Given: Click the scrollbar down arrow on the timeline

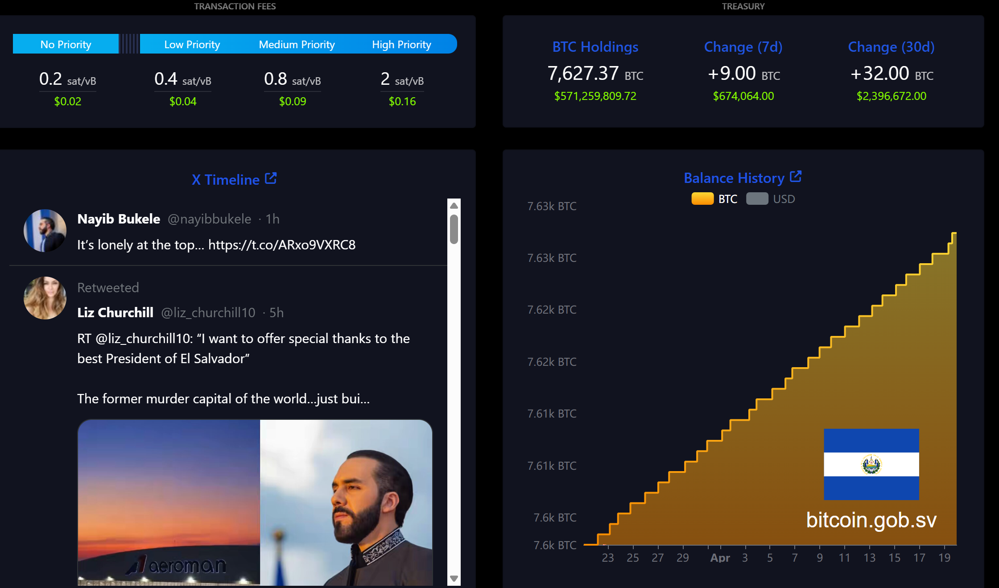Looking at the screenshot, I should click(454, 578).
